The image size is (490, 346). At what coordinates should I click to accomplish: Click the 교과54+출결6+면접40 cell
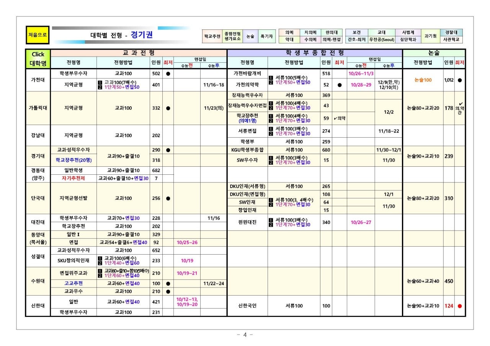pyautogui.click(x=123, y=242)
